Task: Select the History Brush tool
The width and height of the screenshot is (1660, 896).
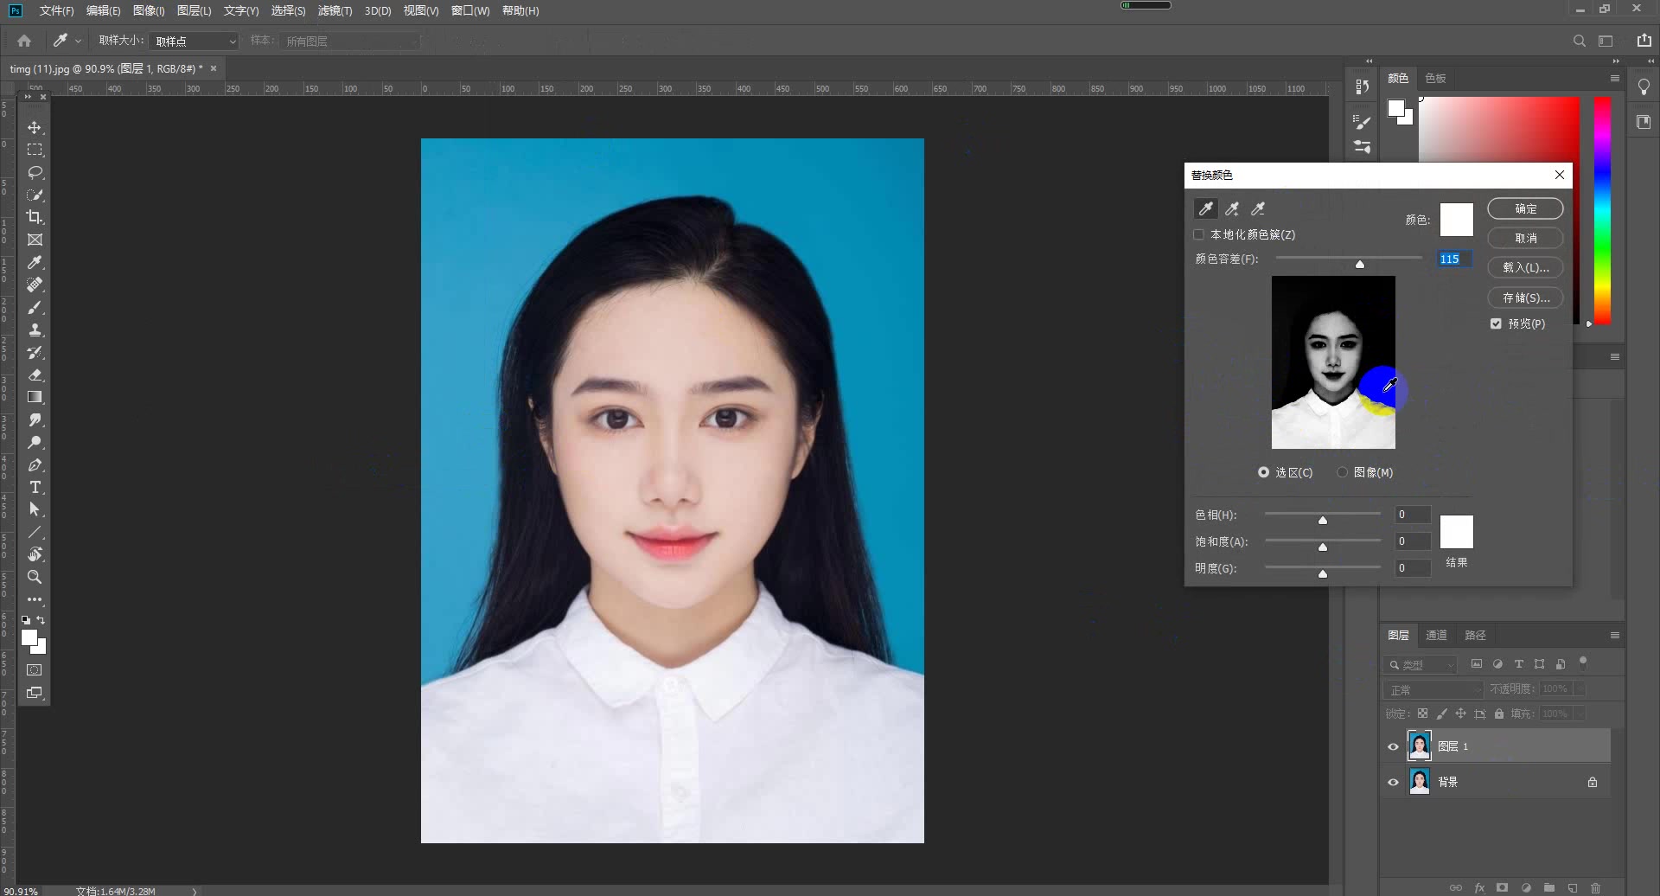Action: coord(35,352)
